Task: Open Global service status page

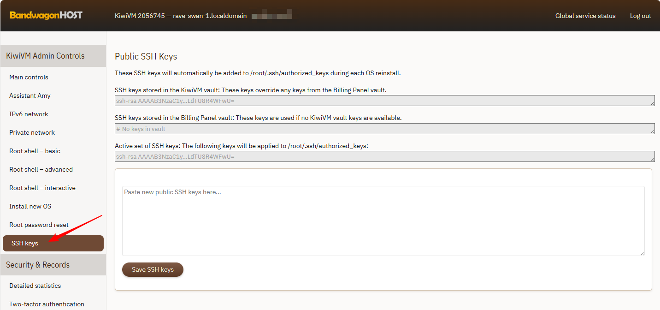Action: coord(585,16)
